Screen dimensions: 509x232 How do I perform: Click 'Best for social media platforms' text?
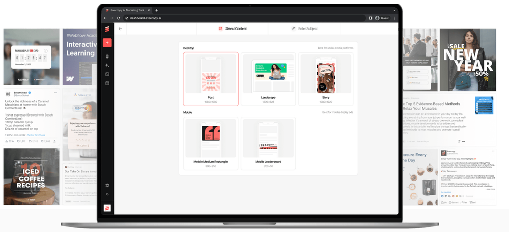click(335, 48)
